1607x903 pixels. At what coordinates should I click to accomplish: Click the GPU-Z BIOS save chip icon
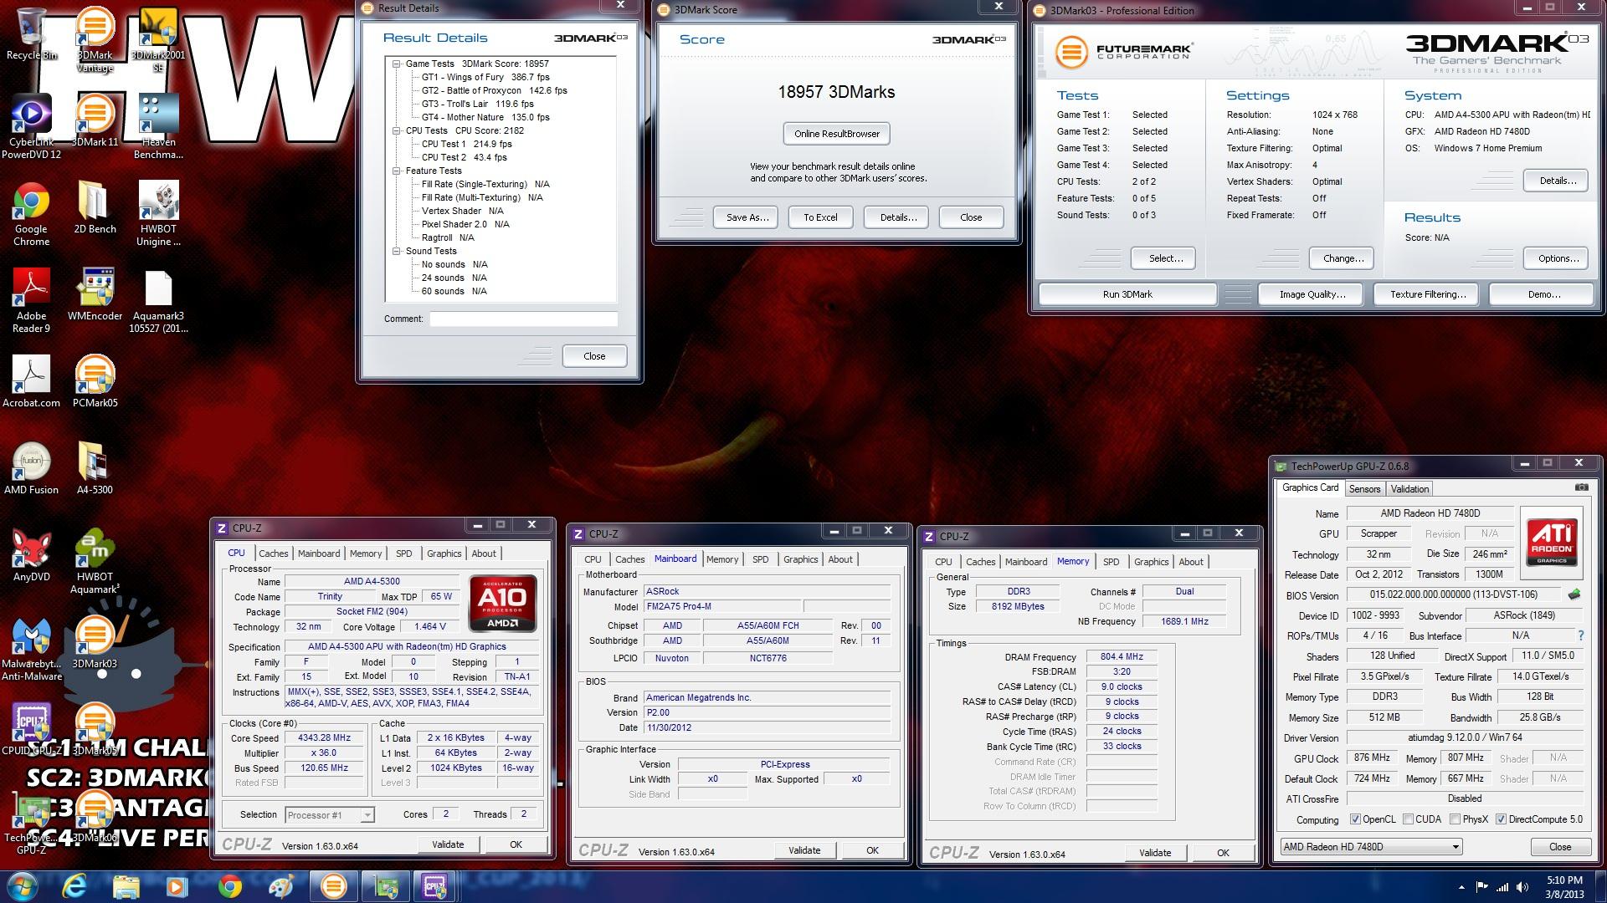(1574, 594)
